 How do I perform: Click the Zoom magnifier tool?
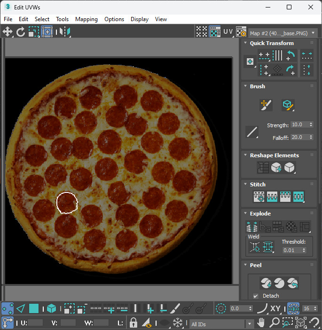(x=275, y=322)
